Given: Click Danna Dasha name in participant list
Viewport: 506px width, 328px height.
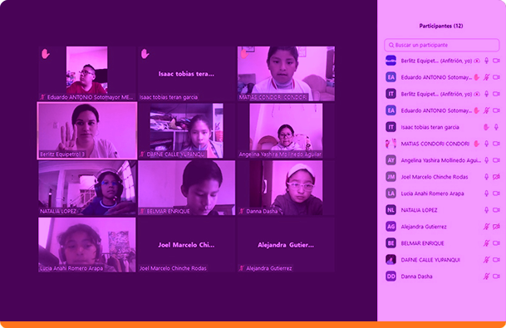Looking at the screenshot, I should pyautogui.click(x=416, y=276).
